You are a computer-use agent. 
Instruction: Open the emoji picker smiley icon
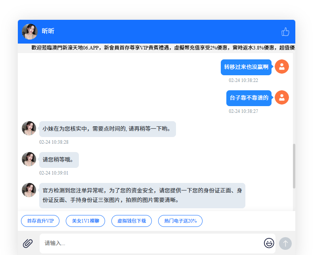(269, 243)
